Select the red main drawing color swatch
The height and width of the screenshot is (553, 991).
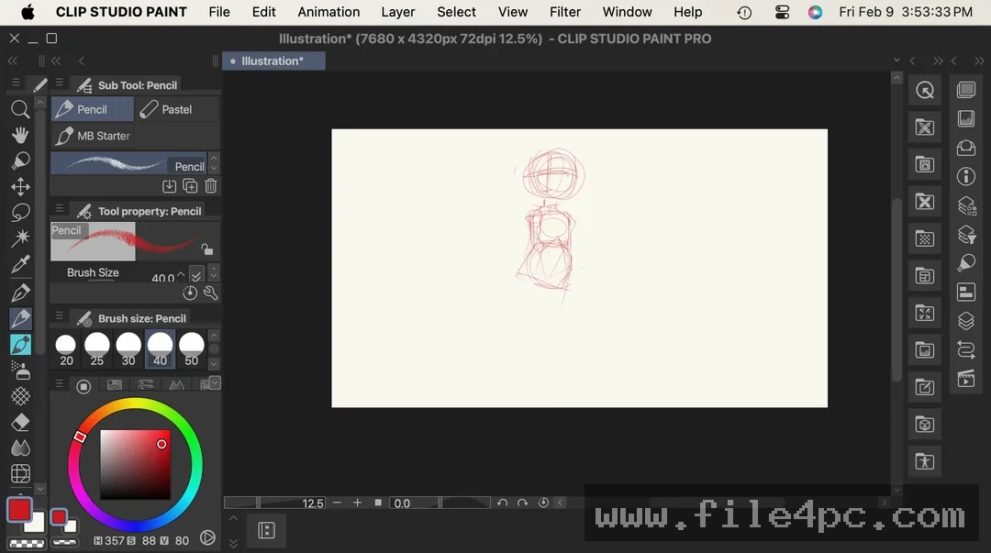(x=19, y=510)
